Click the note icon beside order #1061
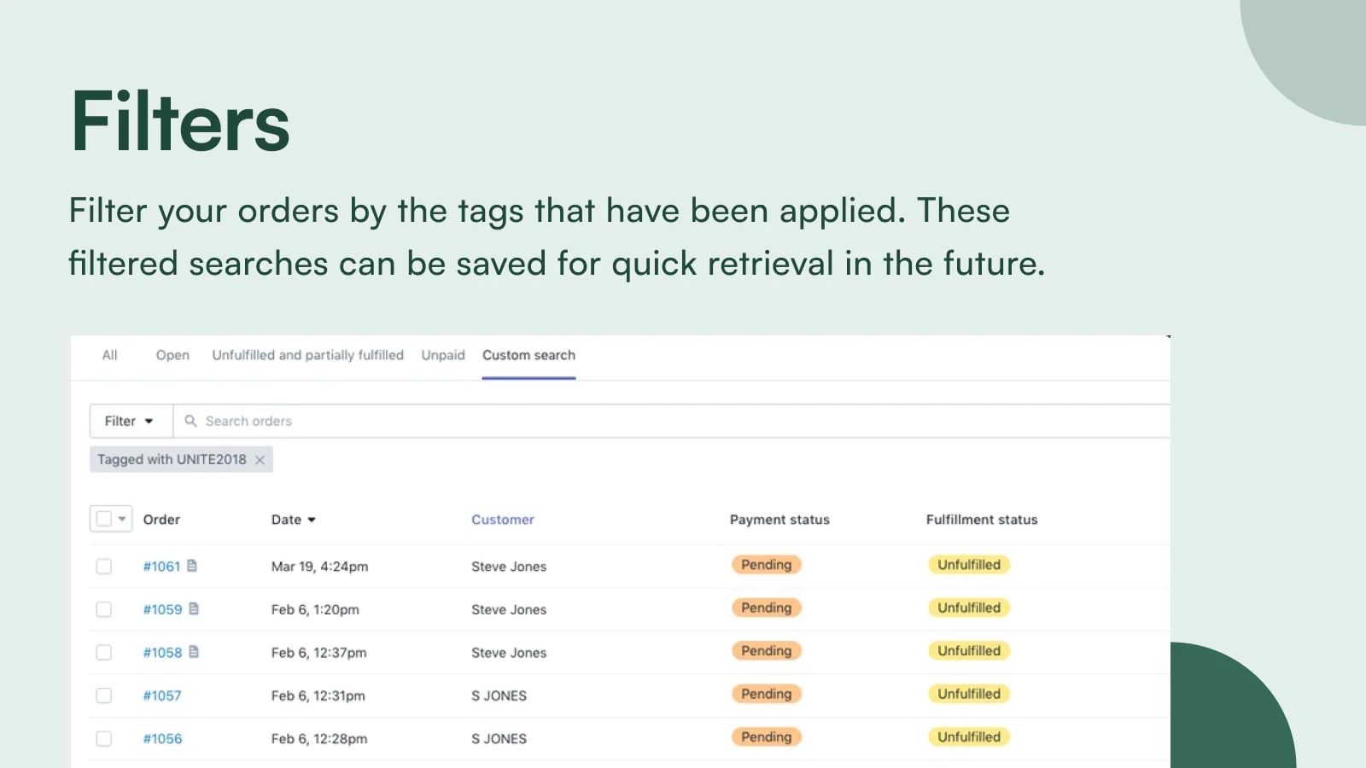Viewport: 1366px width, 768px height. point(192,566)
